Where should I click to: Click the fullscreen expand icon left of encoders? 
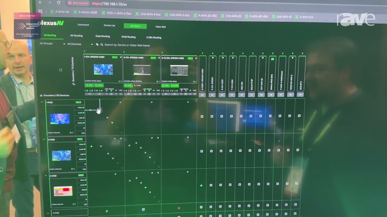61,70
